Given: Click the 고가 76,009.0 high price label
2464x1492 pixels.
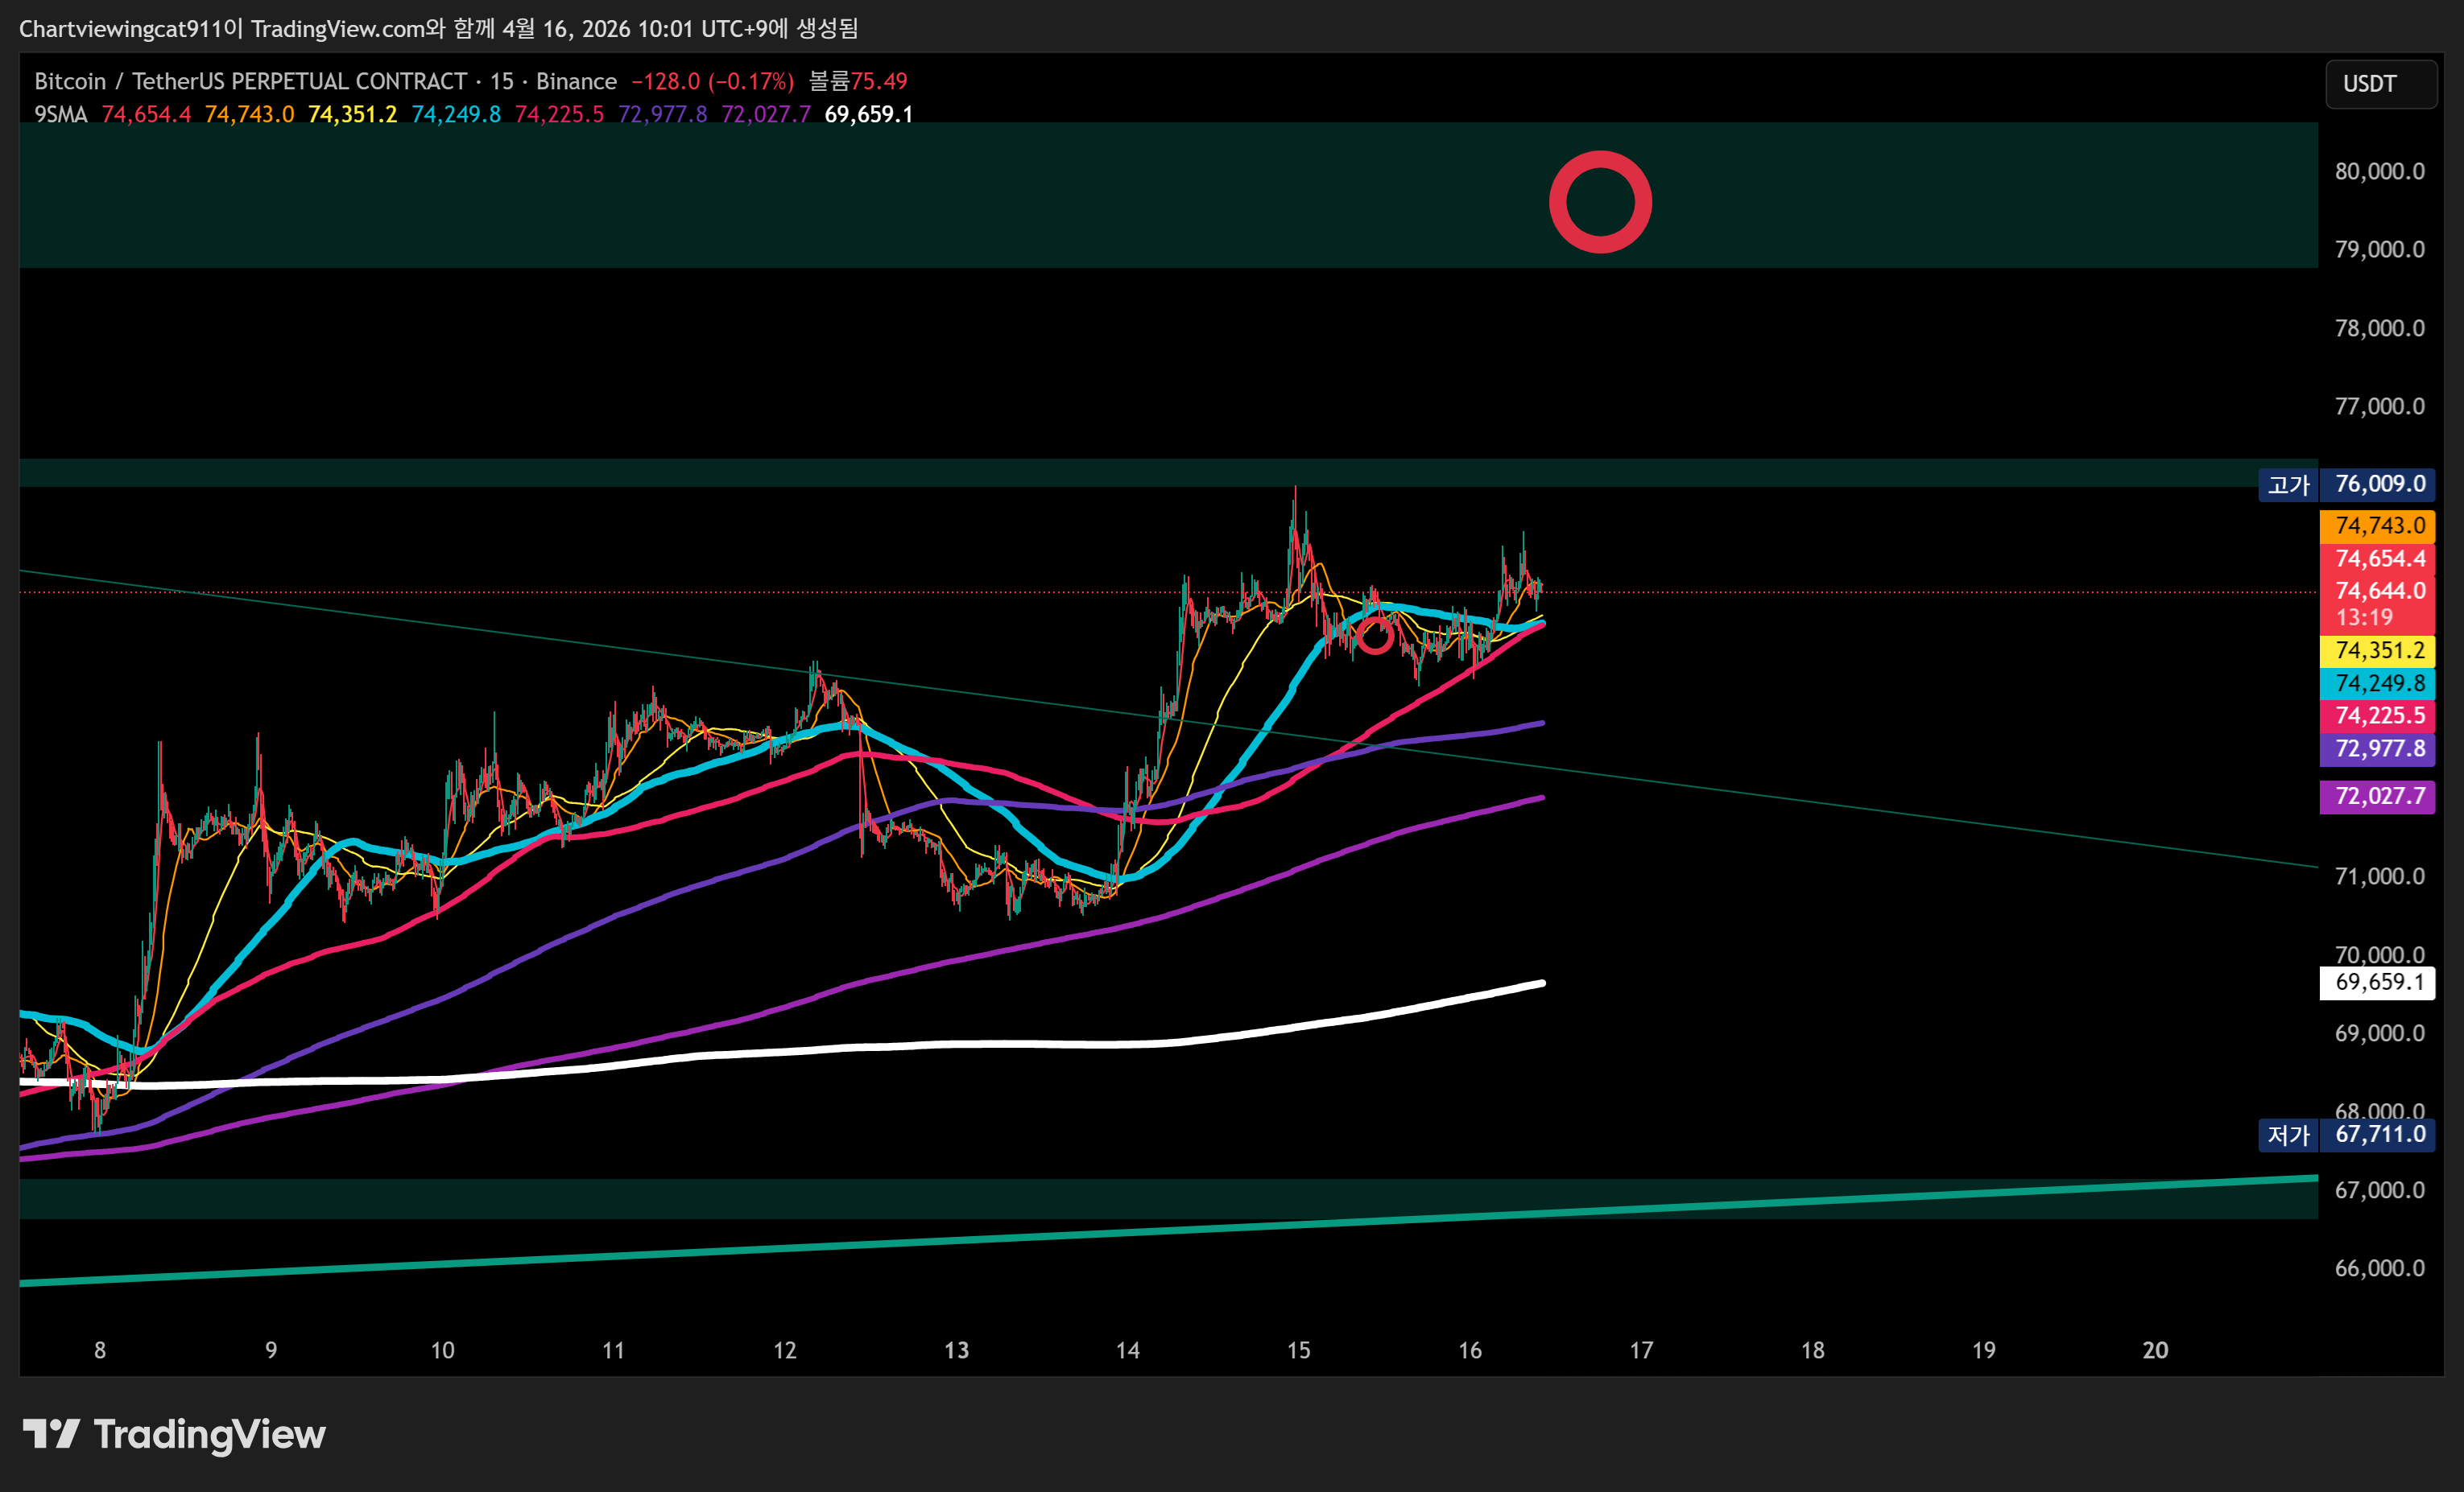Looking at the screenshot, I should 2346,484.
